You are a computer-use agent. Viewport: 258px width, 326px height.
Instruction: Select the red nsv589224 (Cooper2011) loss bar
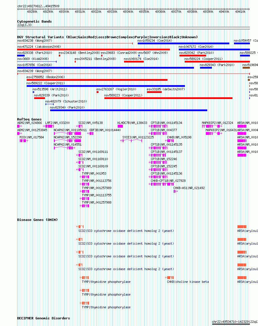[217, 62]
